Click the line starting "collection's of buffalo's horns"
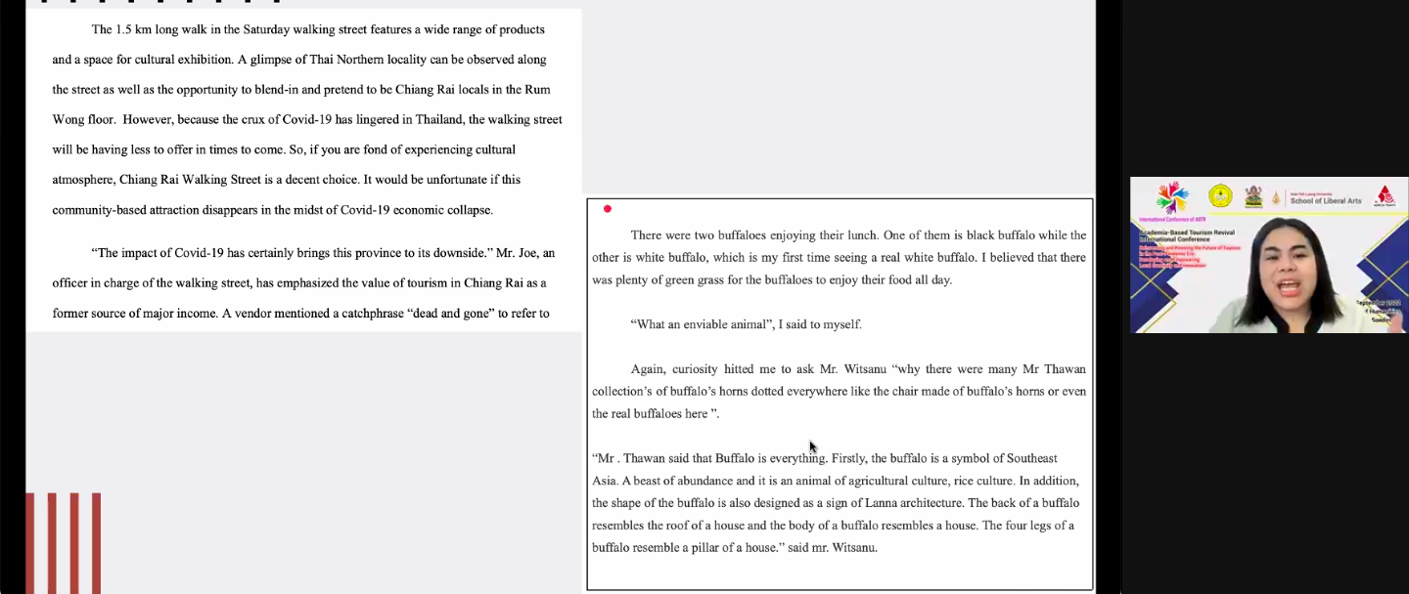 pyautogui.click(x=840, y=392)
